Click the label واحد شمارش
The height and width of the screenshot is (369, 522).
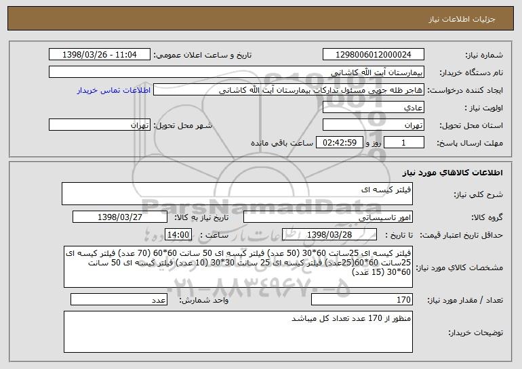[204, 300]
